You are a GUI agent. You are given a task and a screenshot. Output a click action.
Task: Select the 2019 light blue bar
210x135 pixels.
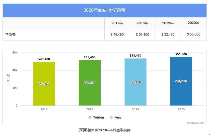pyautogui.click(x=136, y=82)
